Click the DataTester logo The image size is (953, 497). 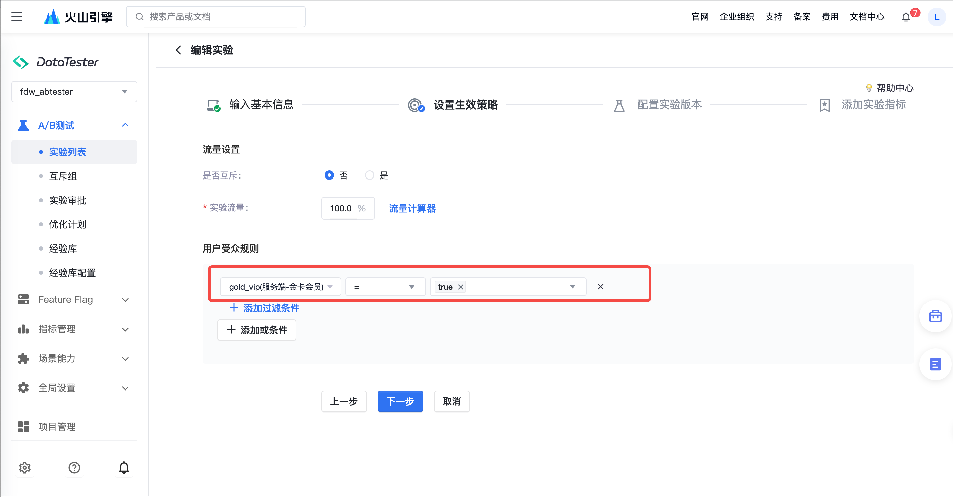click(55, 62)
